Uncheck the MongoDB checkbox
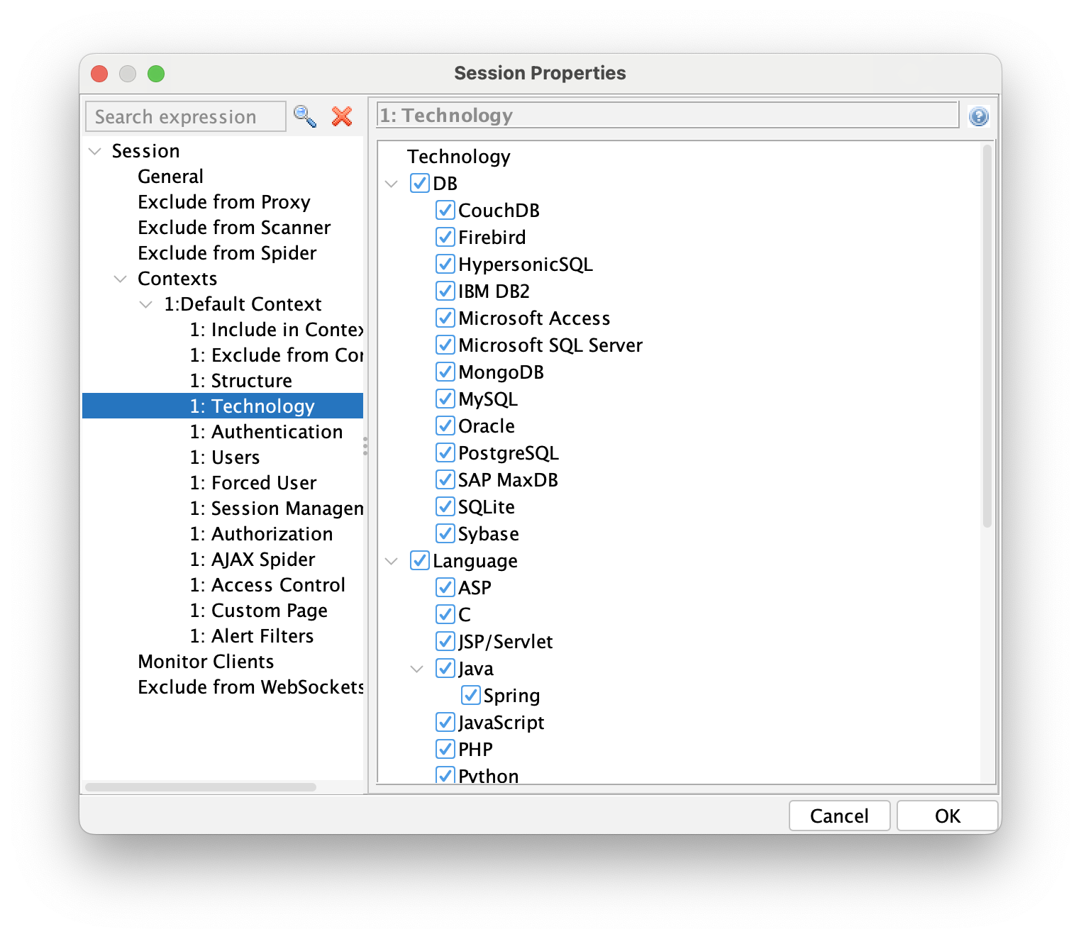Image resolution: width=1081 pixels, height=939 pixels. [445, 372]
